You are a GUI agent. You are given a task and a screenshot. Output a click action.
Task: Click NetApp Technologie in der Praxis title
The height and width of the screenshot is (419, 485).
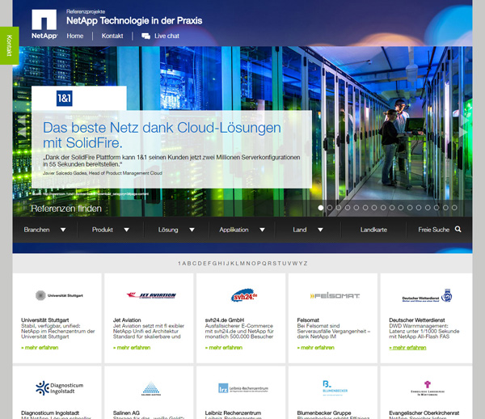click(x=134, y=21)
